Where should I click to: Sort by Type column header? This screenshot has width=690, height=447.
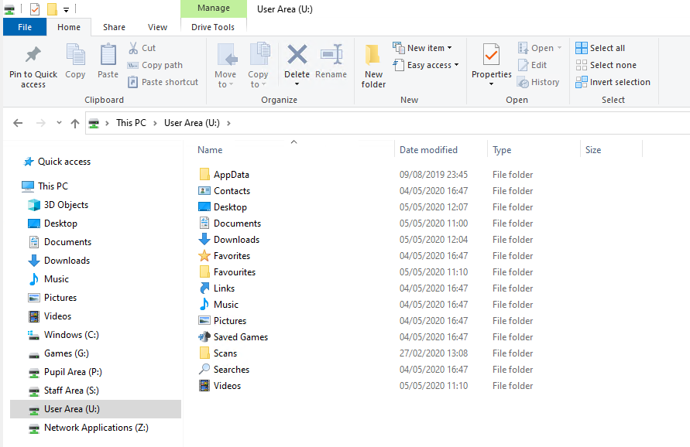[502, 150]
